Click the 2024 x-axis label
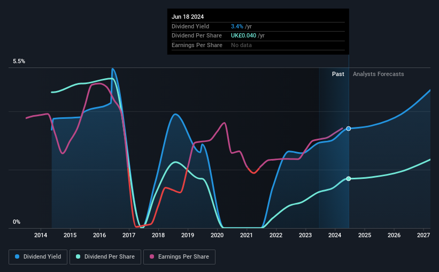 [335, 235]
